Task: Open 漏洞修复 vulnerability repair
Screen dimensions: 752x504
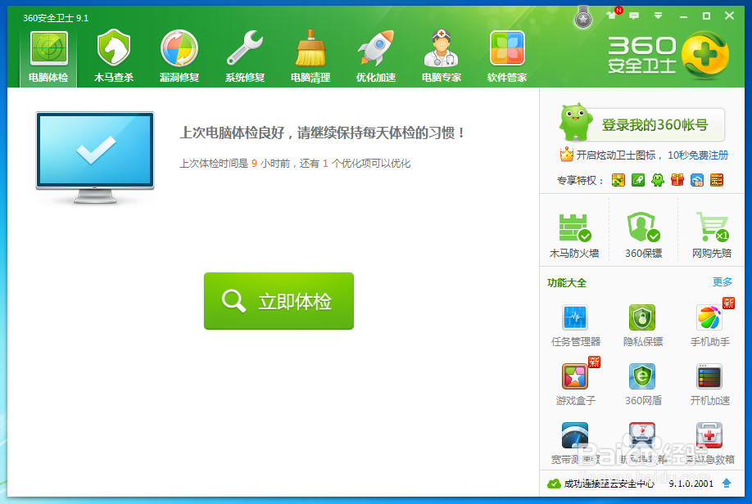Action: tap(179, 57)
